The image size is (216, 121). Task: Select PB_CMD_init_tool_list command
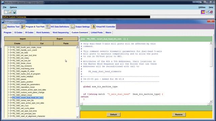tap(21, 61)
